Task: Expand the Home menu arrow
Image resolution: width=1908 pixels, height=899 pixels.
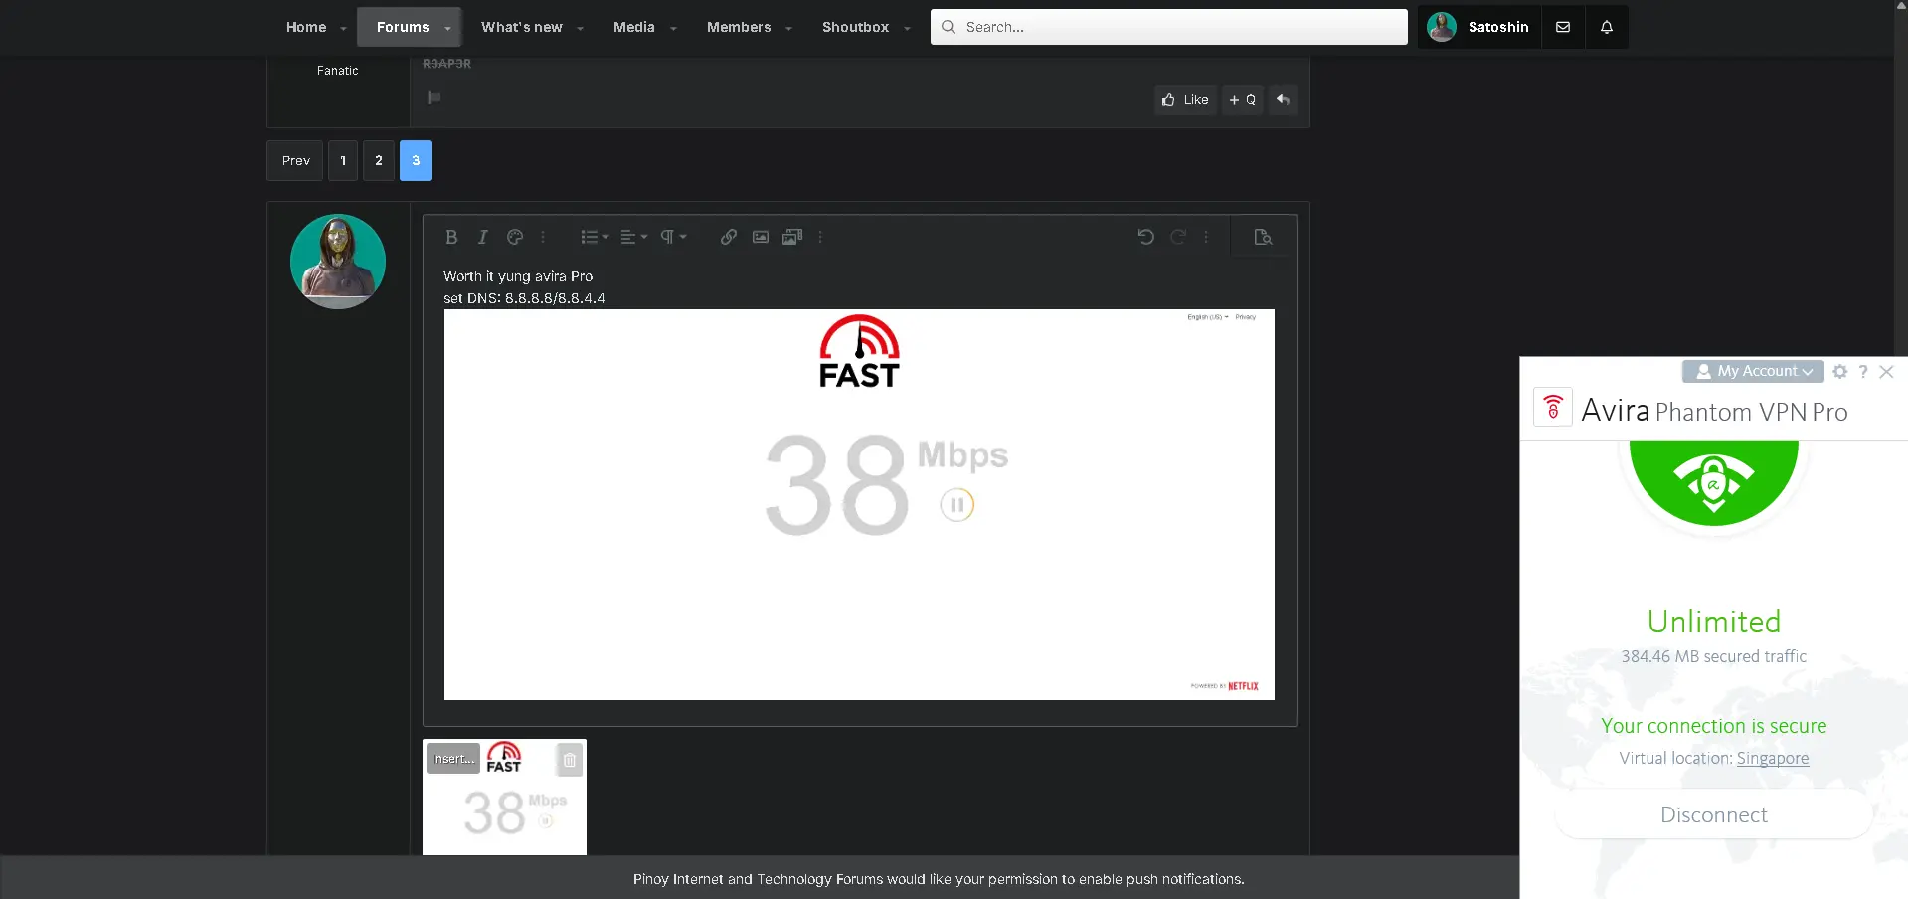Action: click(x=344, y=28)
